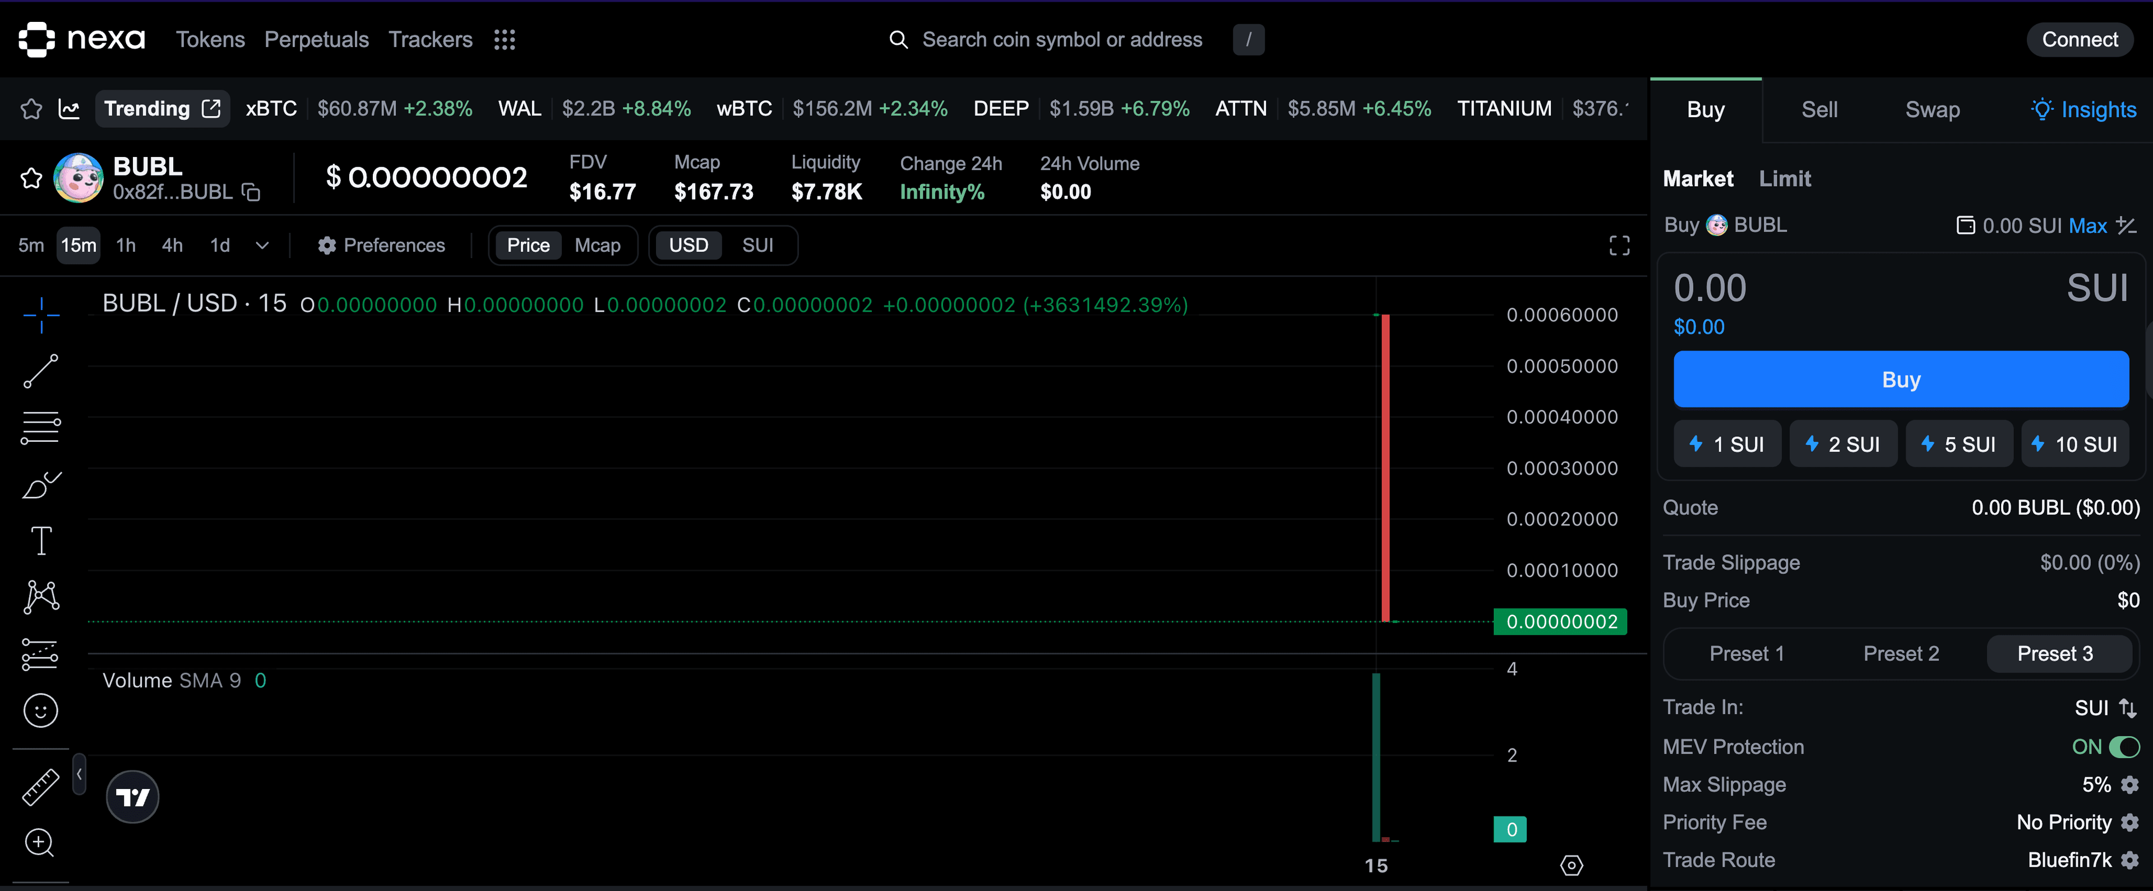This screenshot has height=891, width=2153.
Task: Choose the brush drawing tool
Action: click(x=40, y=484)
